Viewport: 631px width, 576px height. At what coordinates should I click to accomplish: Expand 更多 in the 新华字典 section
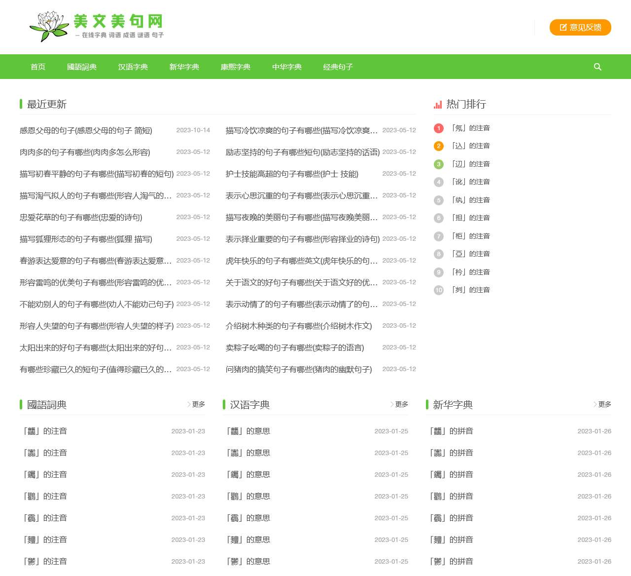tap(603, 404)
